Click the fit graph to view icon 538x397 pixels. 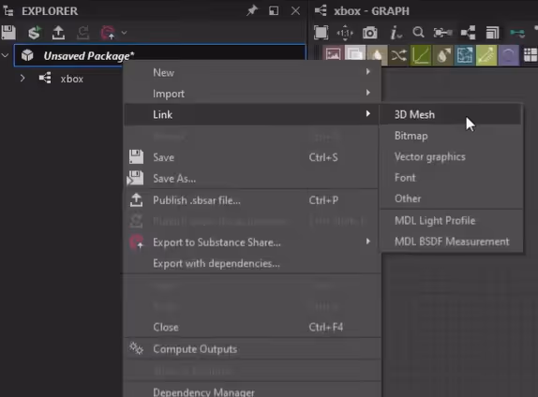coord(321,33)
